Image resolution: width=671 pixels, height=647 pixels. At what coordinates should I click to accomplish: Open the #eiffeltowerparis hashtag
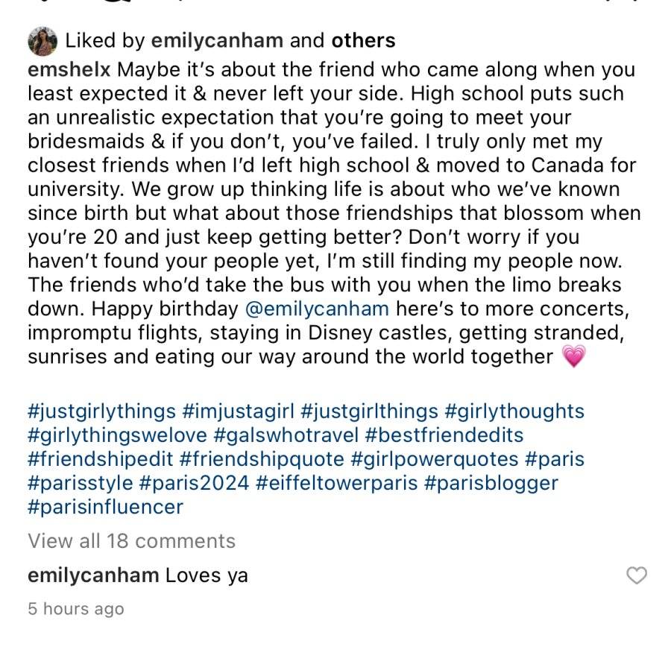coord(336,483)
